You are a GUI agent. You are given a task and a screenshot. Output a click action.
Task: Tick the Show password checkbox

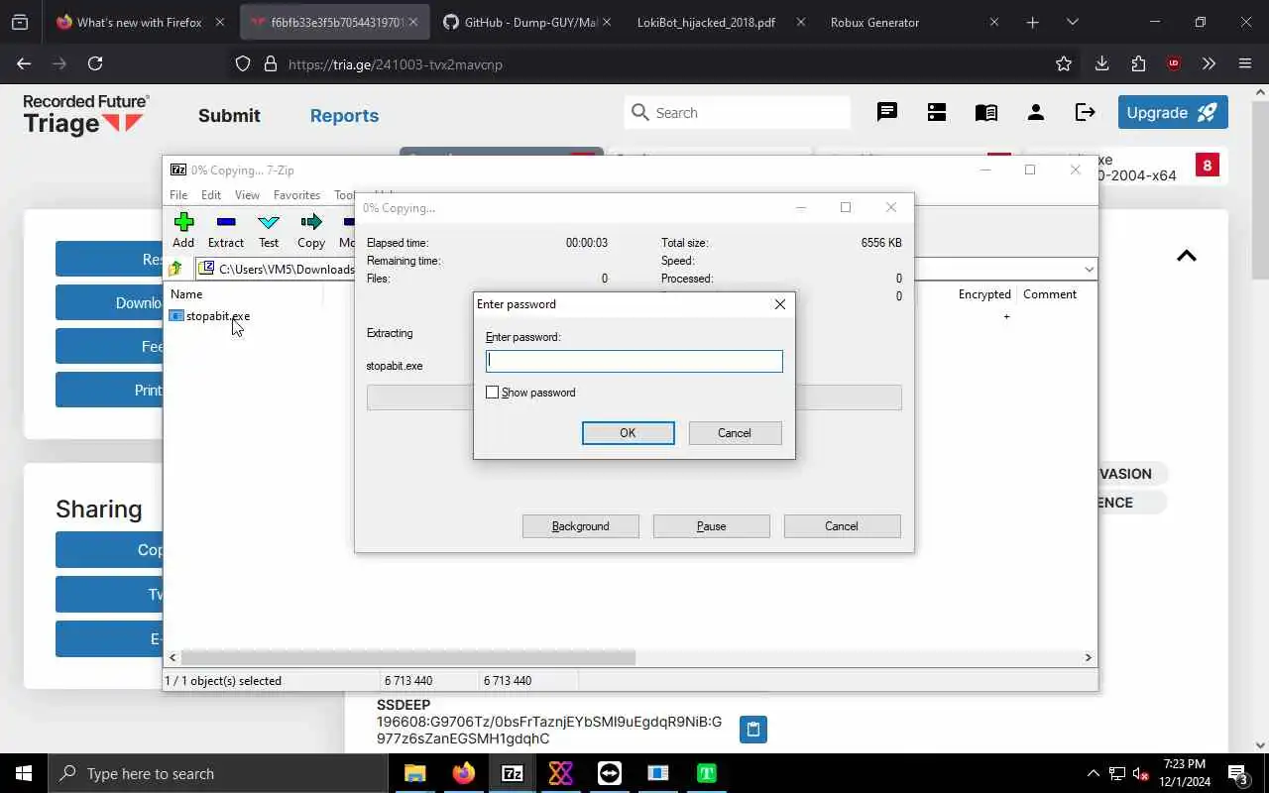coord(493,393)
